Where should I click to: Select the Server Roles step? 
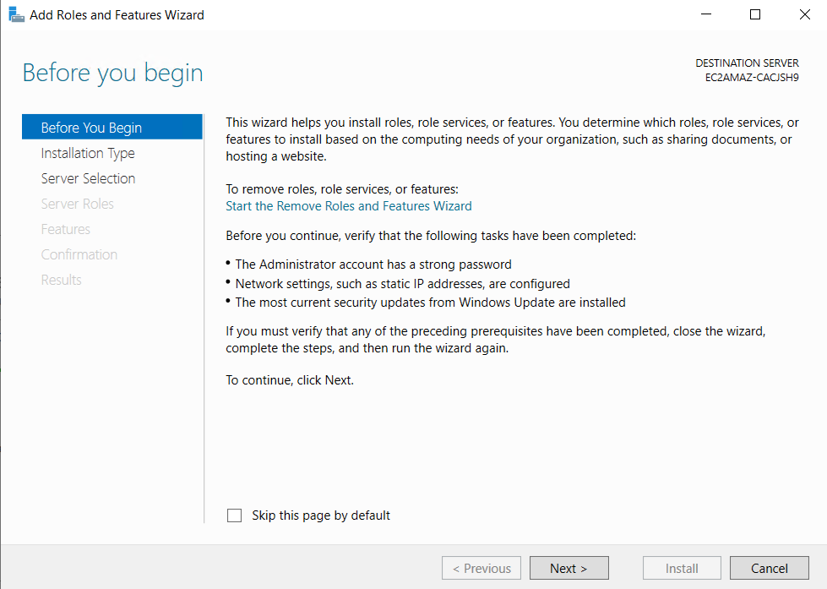pos(78,204)
